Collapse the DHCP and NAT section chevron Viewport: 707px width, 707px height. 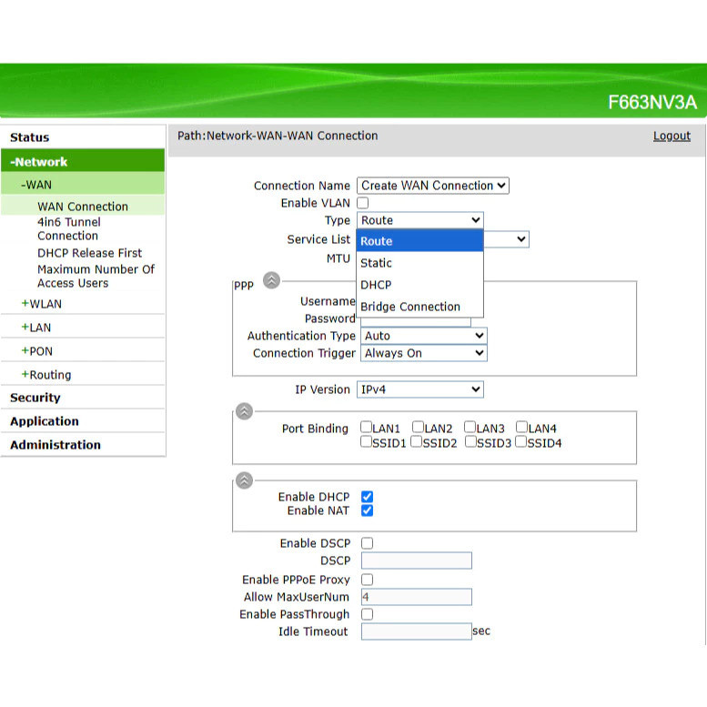pos(244,480)
